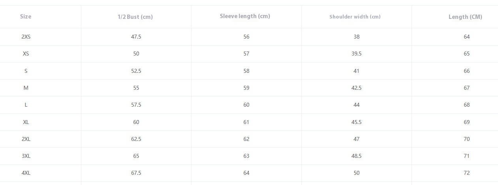The width and height of the screenshot is (498, 185).
Task: Select the M size row label
Action: click(26, 88)
